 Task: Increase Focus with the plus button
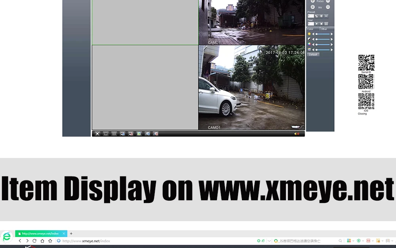pos(313,1)
